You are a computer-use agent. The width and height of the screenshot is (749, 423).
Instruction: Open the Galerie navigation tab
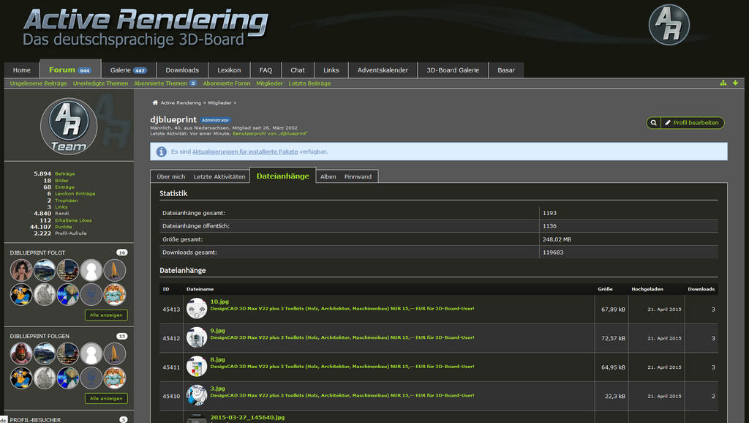coord(129,70)
